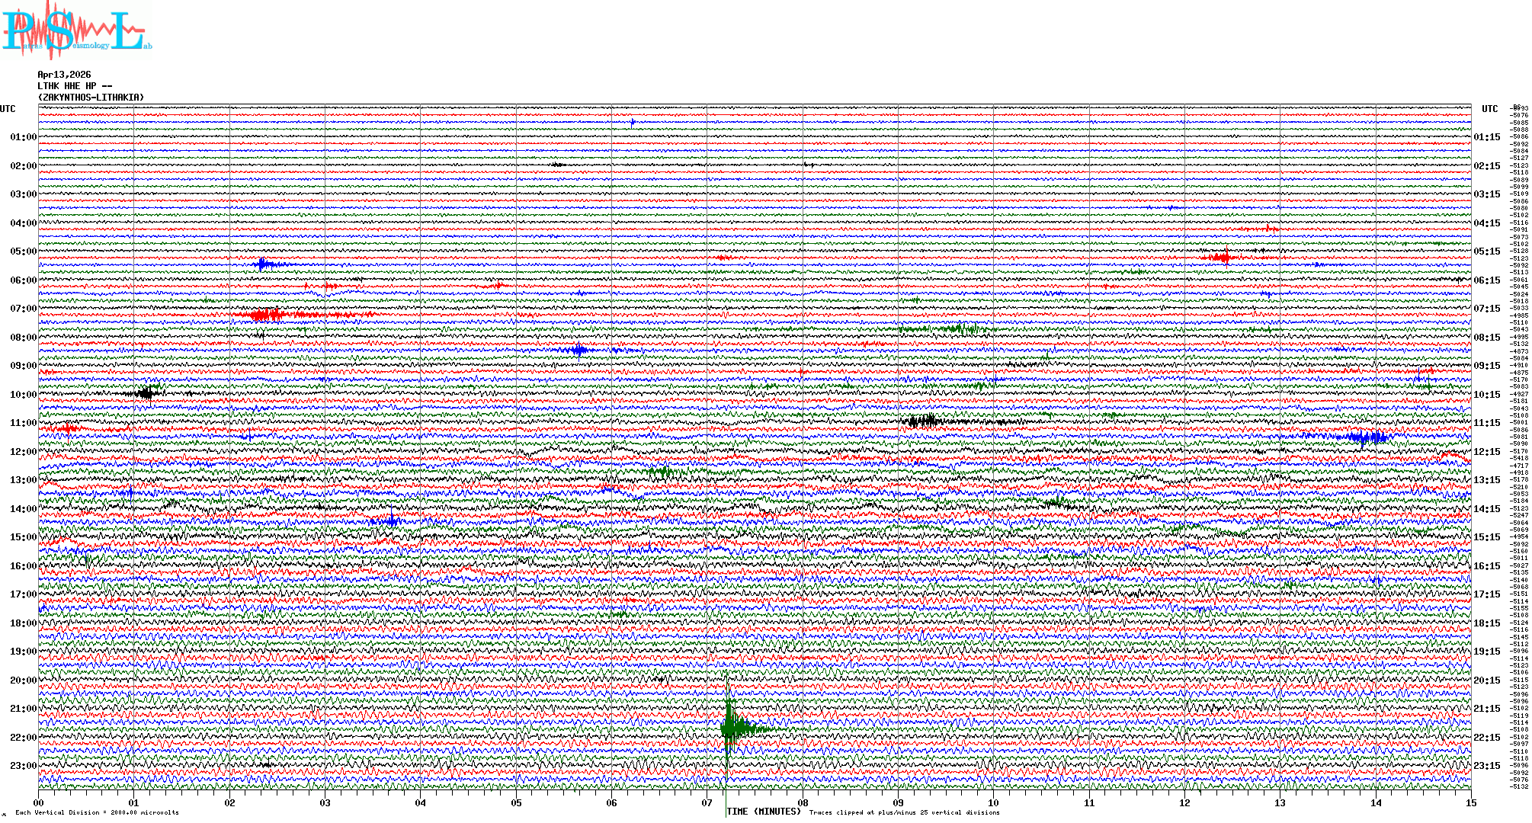Click the black burst on the 10:00 trace
The width and height of the screenshot is (1532, 823).
(146, 393)
